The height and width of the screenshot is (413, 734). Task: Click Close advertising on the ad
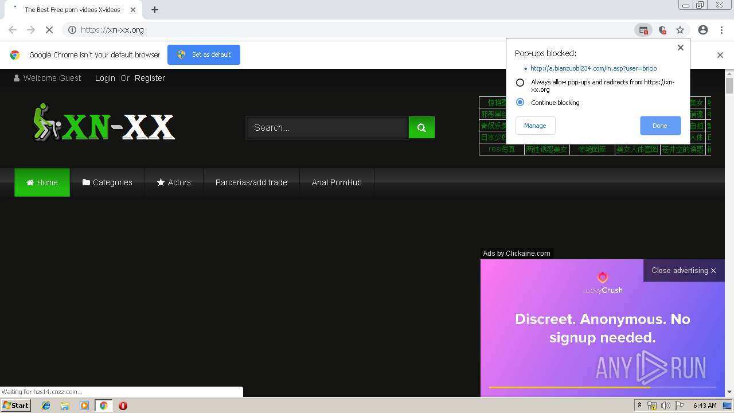(684, 270)
